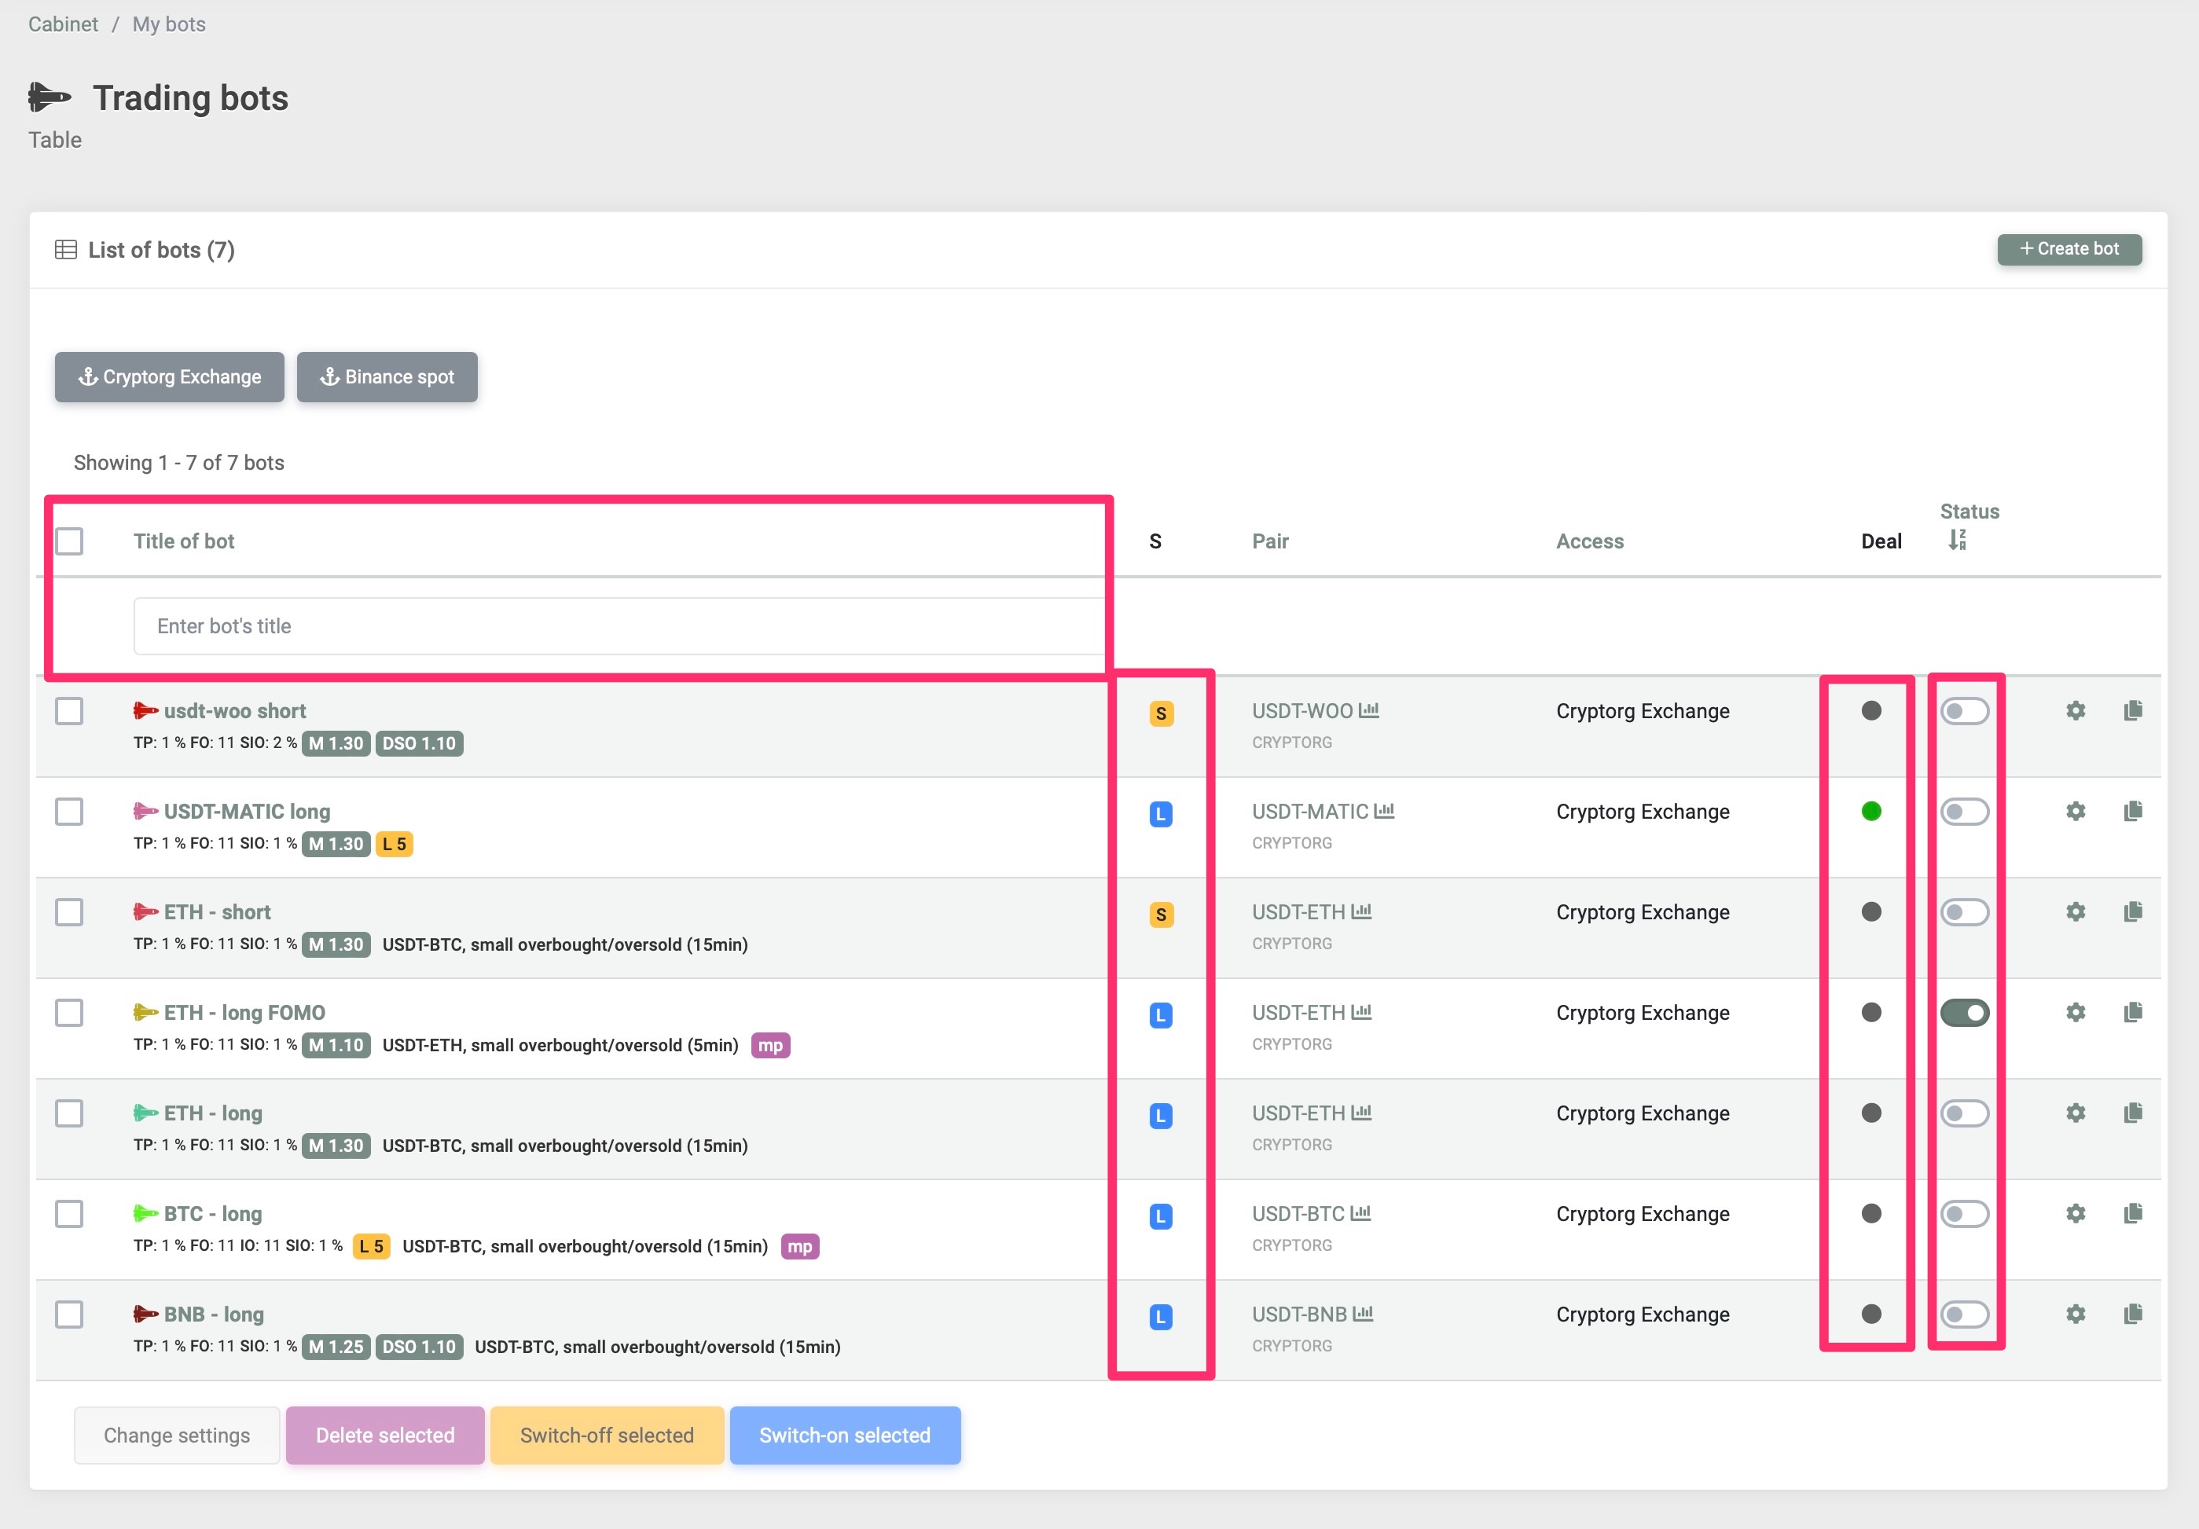Click Delete selected button
2199x1529 pixels.
(385, 1435)
